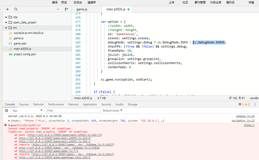The image size is (259, 160).
Task: Open the gamePage.html:164:5 stack link
Action: [x=54, y=157]
